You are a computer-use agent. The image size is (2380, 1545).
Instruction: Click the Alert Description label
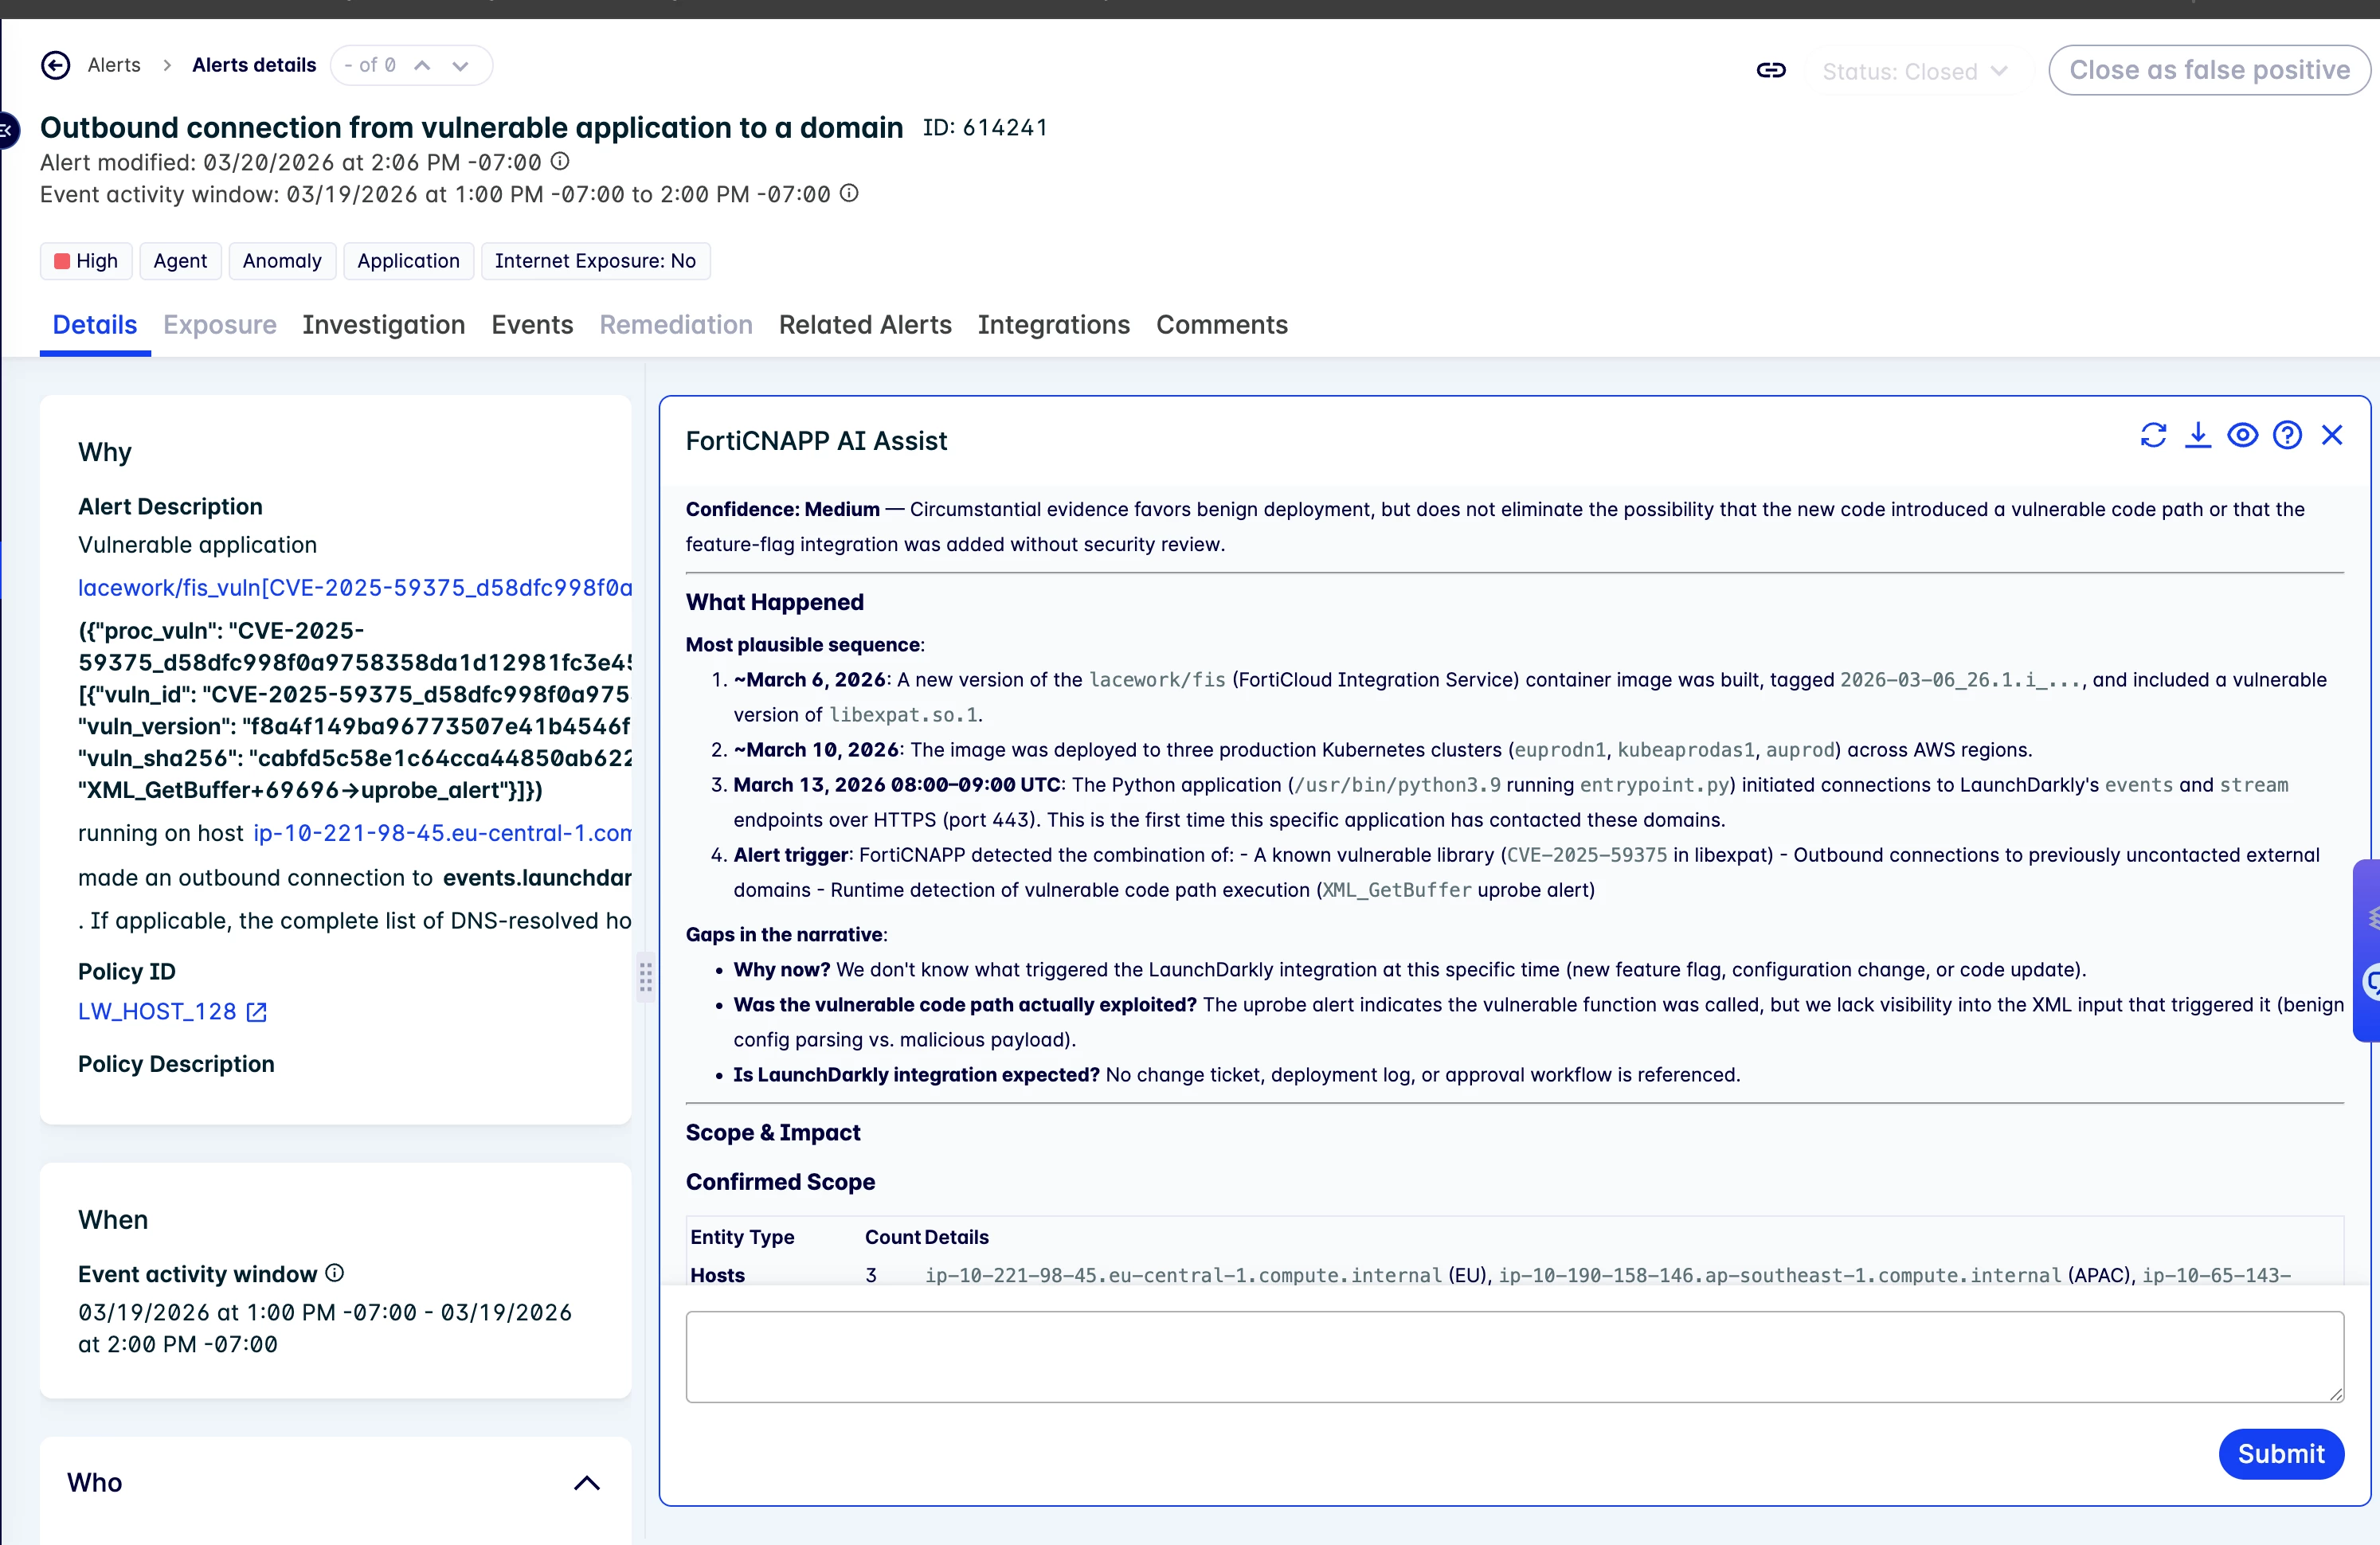pos(170,507)
